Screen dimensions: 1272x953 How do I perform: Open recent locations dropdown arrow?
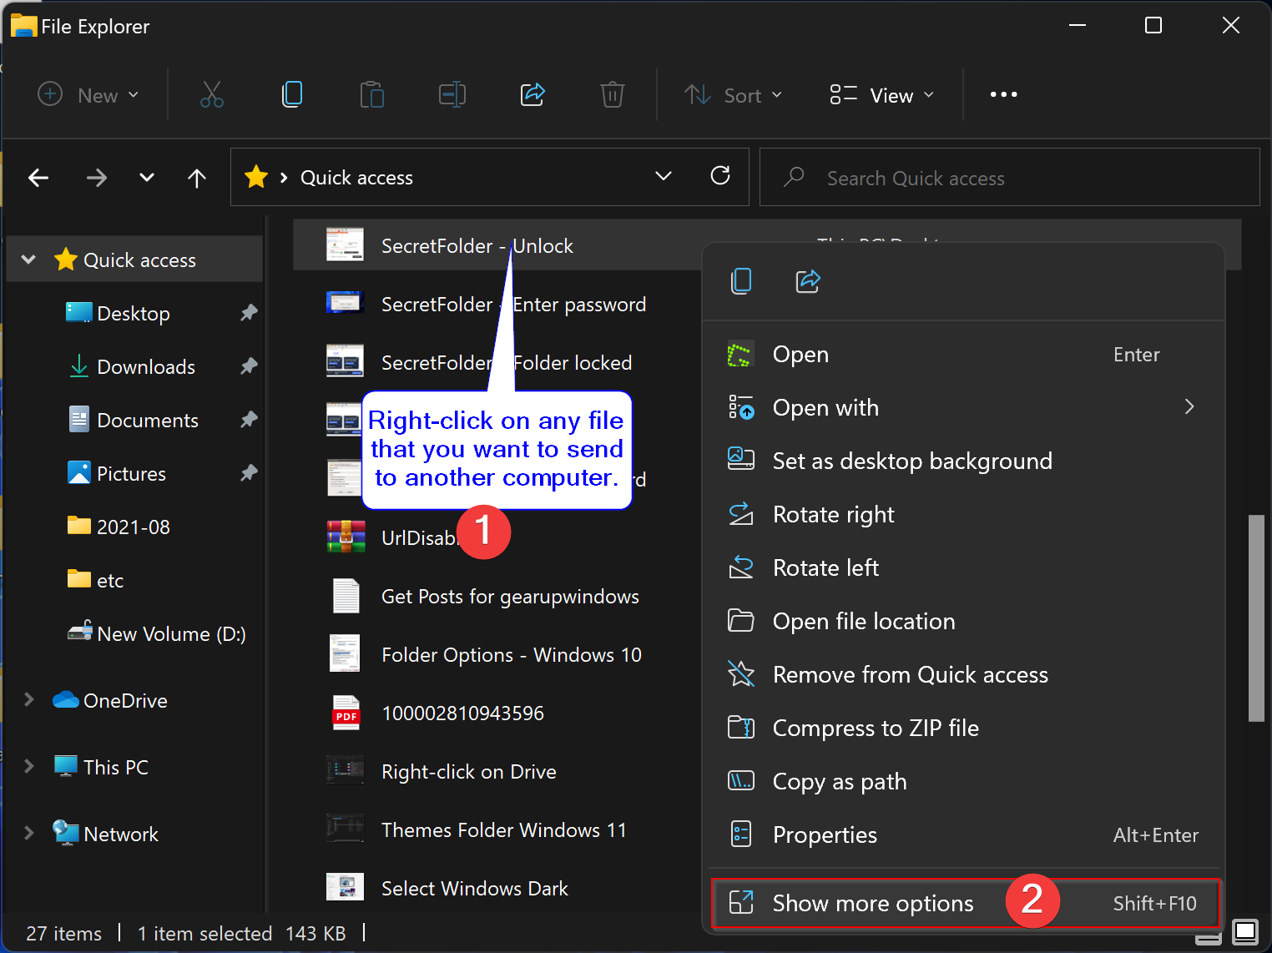tap(147, 177)
